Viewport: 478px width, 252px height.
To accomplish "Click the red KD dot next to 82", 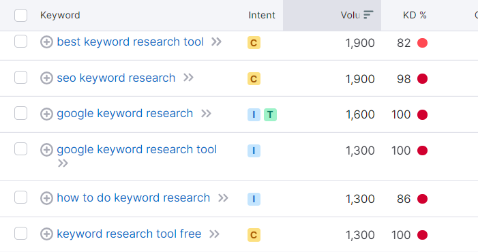I will click(x=422, y=43).
